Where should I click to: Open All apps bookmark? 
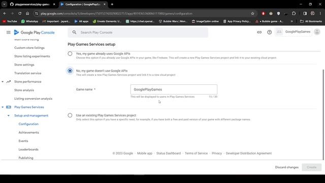[x=81, y=21]
